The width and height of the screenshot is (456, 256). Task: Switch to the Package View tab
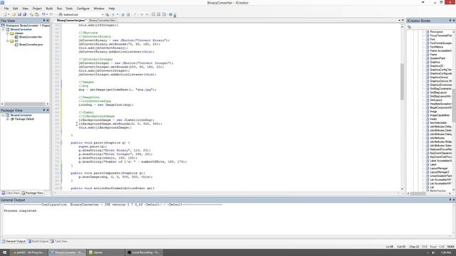click(32, 193)
